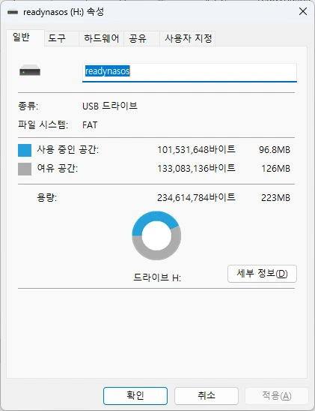315x411 pixels.
Task: Click the '101,531,648바이트' used bytes value
Action: (196, 150)
